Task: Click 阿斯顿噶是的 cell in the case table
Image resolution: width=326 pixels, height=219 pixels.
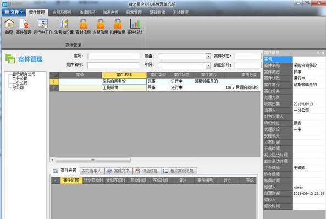Action: [209, 81]
